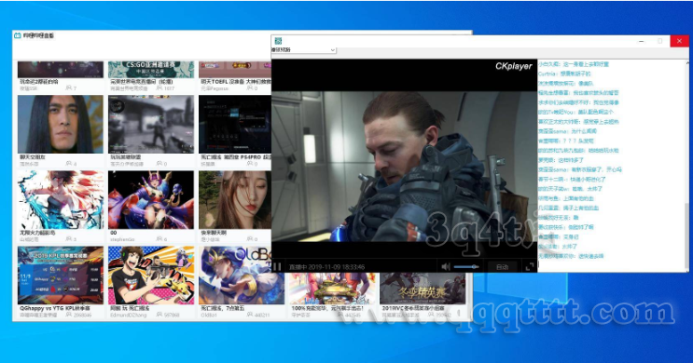Click the stream title '00'
This screenshot has height=363, width=693.
114,233
